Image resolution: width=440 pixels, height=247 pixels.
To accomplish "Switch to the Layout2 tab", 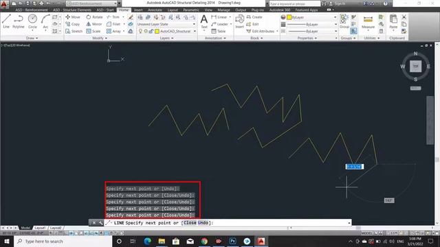I will 56,228.
